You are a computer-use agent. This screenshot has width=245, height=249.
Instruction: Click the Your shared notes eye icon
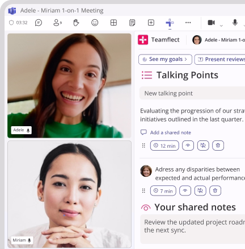coord(146,208)
